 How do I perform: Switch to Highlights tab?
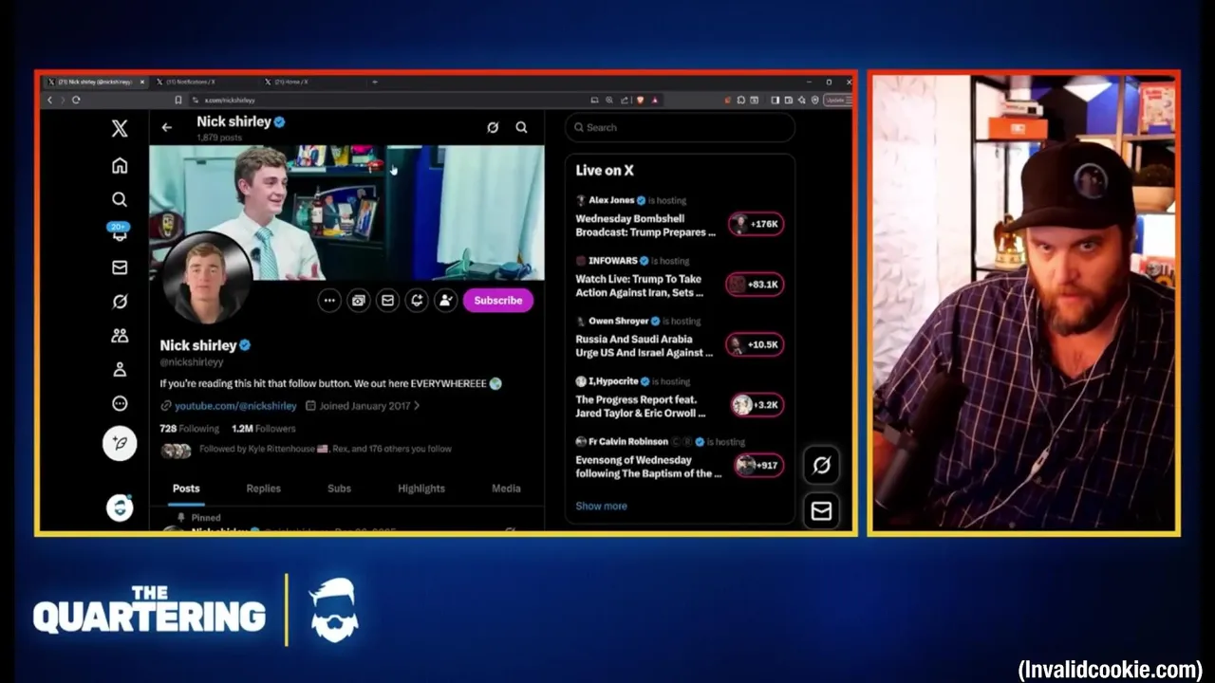[x=421, y=489]
